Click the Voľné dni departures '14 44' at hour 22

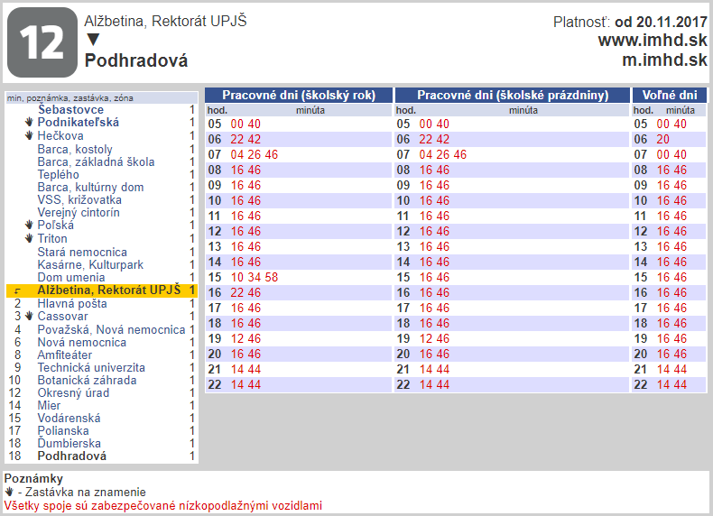coord(671,384)
